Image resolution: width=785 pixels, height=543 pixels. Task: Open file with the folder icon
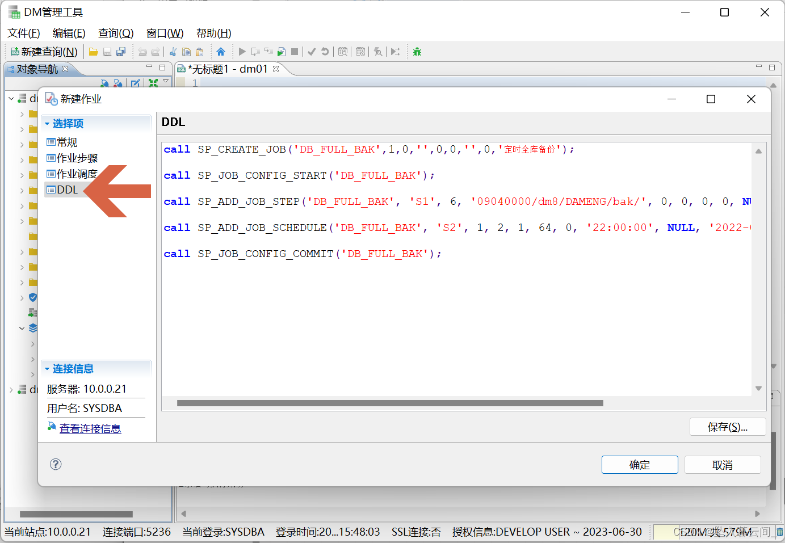point(93,52)
